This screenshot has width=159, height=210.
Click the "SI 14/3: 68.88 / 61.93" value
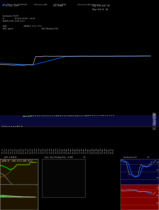pyautogui.click(x=24, y=18)
